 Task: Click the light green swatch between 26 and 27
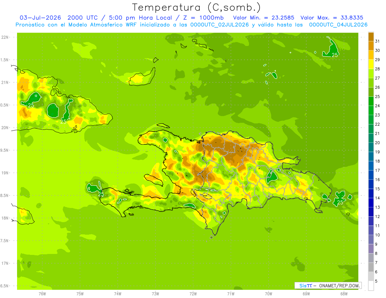point(371,83)
